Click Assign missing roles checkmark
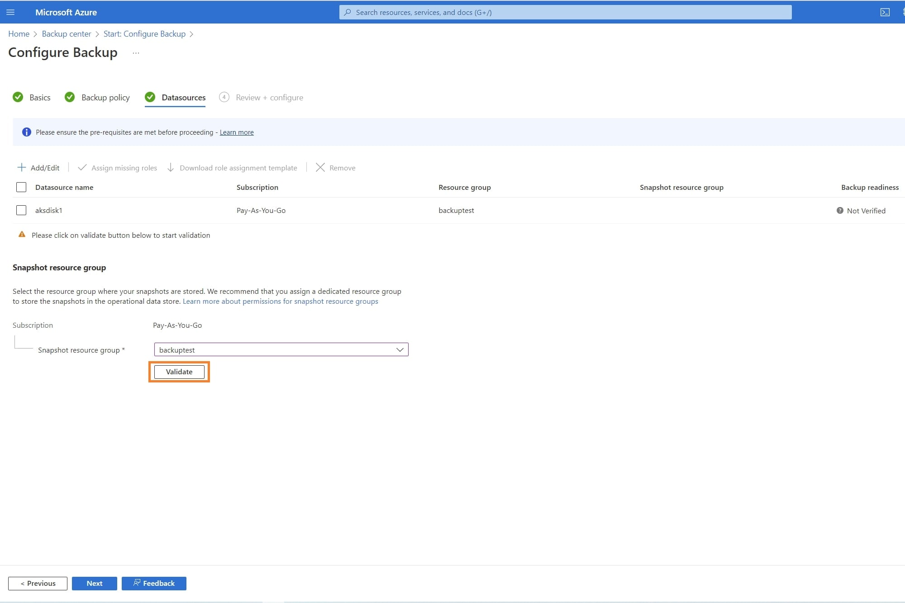The height and width of the screenshot is (603, 905). point(82,168)
